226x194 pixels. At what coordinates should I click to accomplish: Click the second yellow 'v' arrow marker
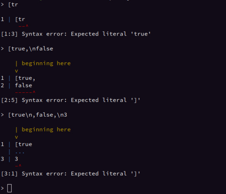tap(16, 137)
